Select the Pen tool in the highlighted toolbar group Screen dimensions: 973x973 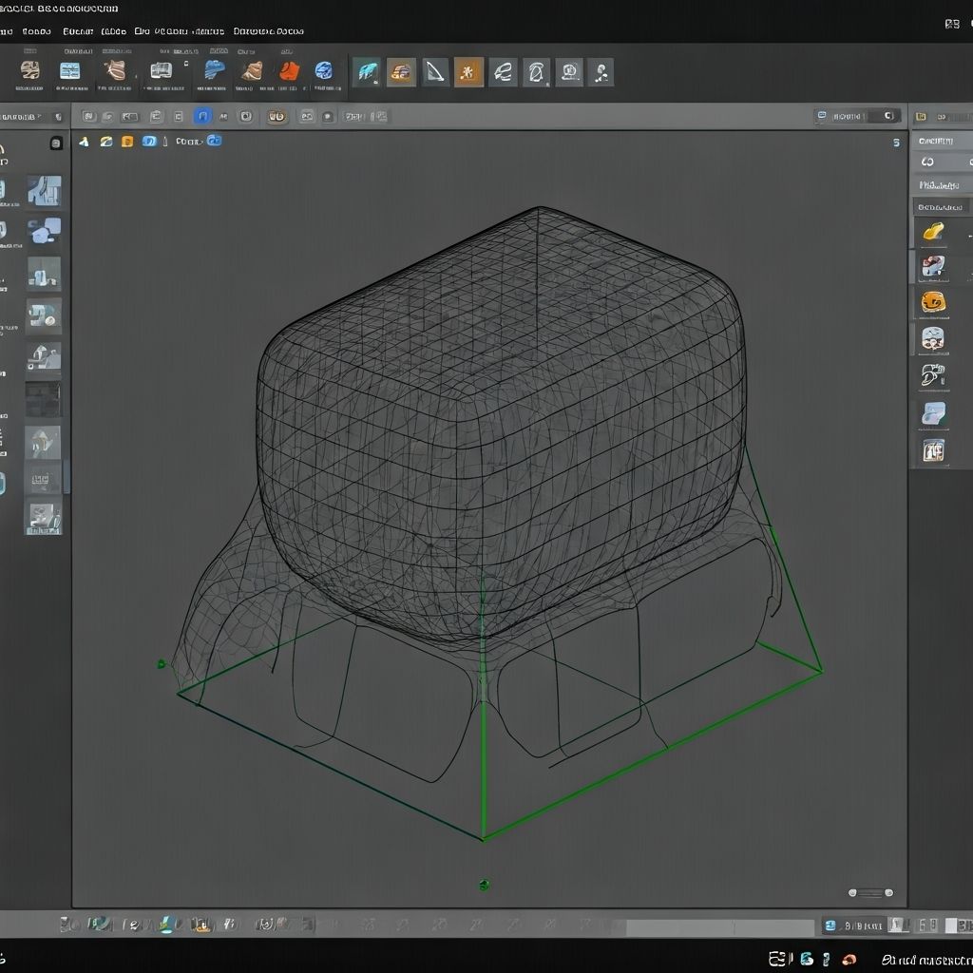tap(435, 71)
